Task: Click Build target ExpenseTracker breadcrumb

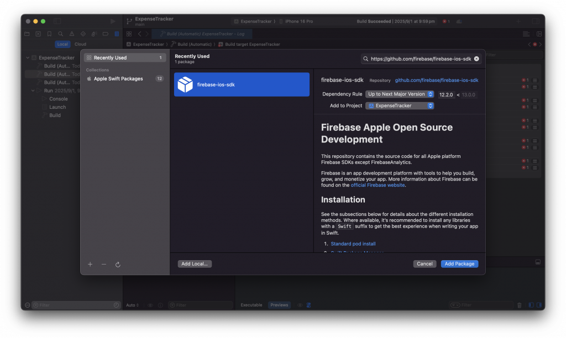Action: [x=249, y=44]
